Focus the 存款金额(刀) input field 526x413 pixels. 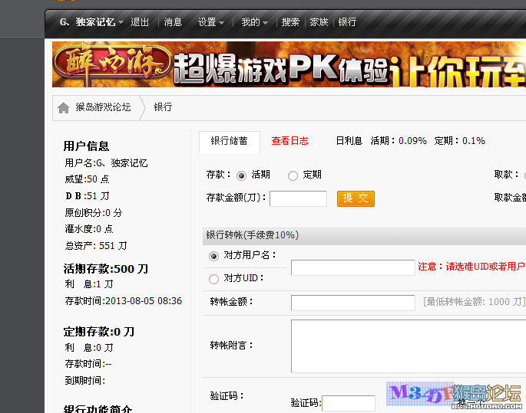(298, 198)
